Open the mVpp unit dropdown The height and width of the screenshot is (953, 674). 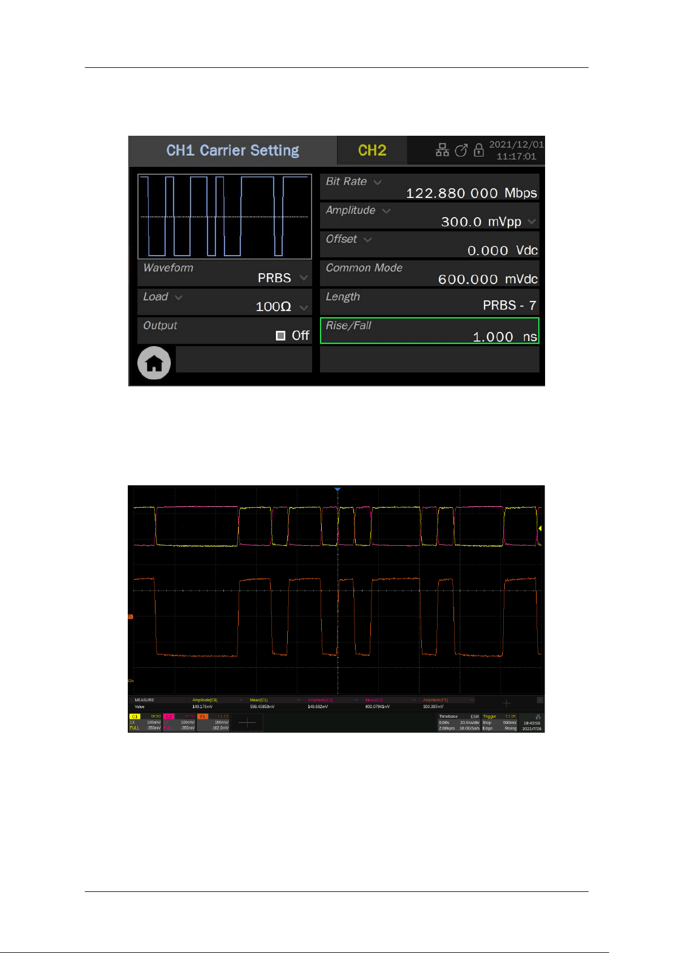tap(532, 221)
